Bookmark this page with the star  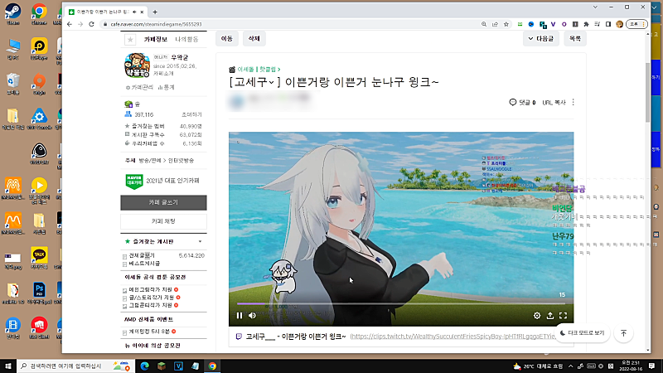(x=506, y=24)
